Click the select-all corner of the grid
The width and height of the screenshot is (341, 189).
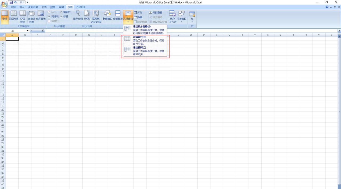(3, 35)
